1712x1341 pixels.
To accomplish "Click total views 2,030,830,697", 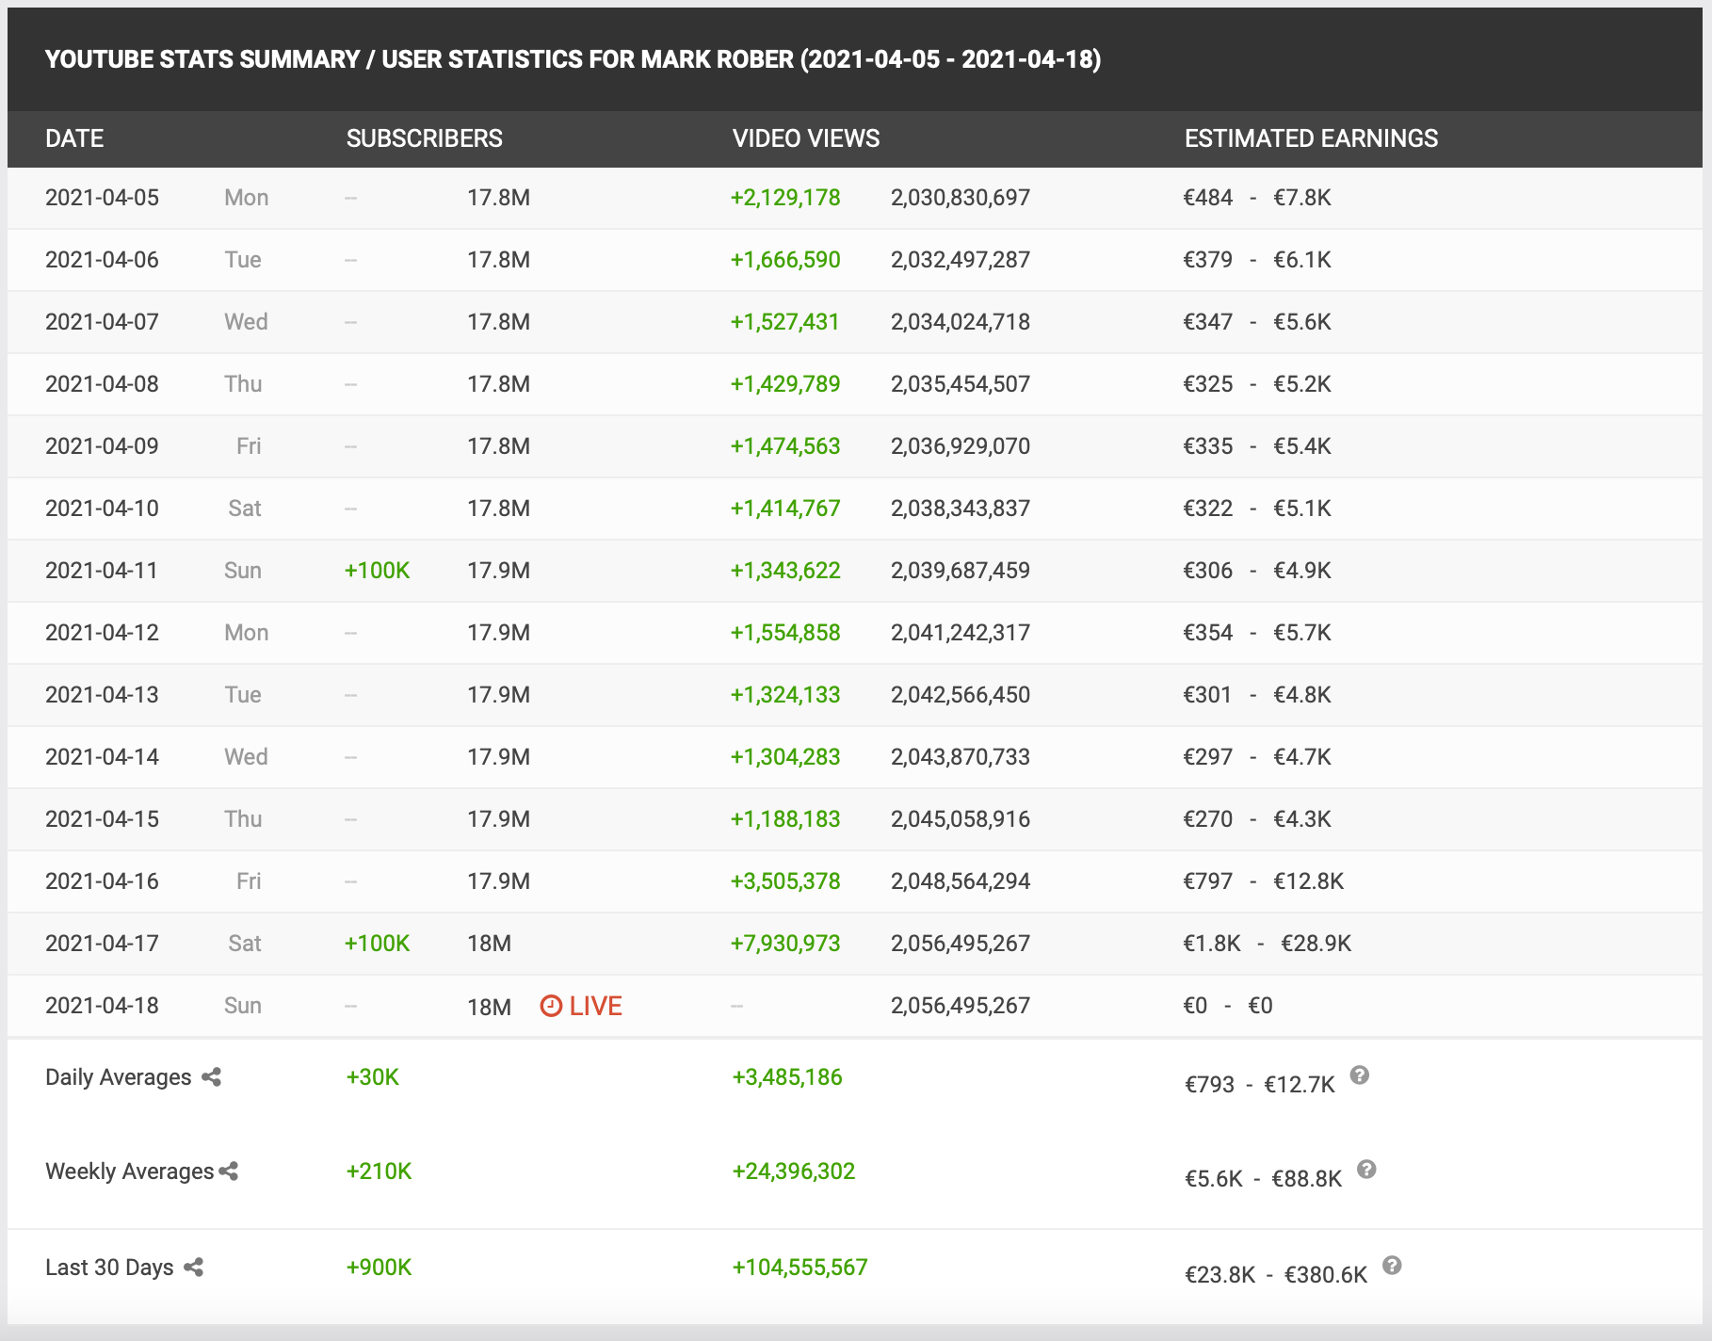I will click(961, 198).
